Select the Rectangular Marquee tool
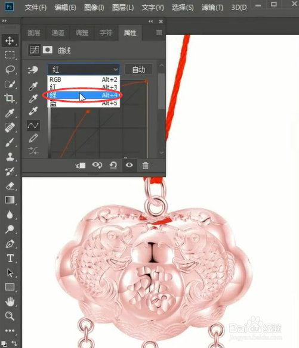 (10, 55)
